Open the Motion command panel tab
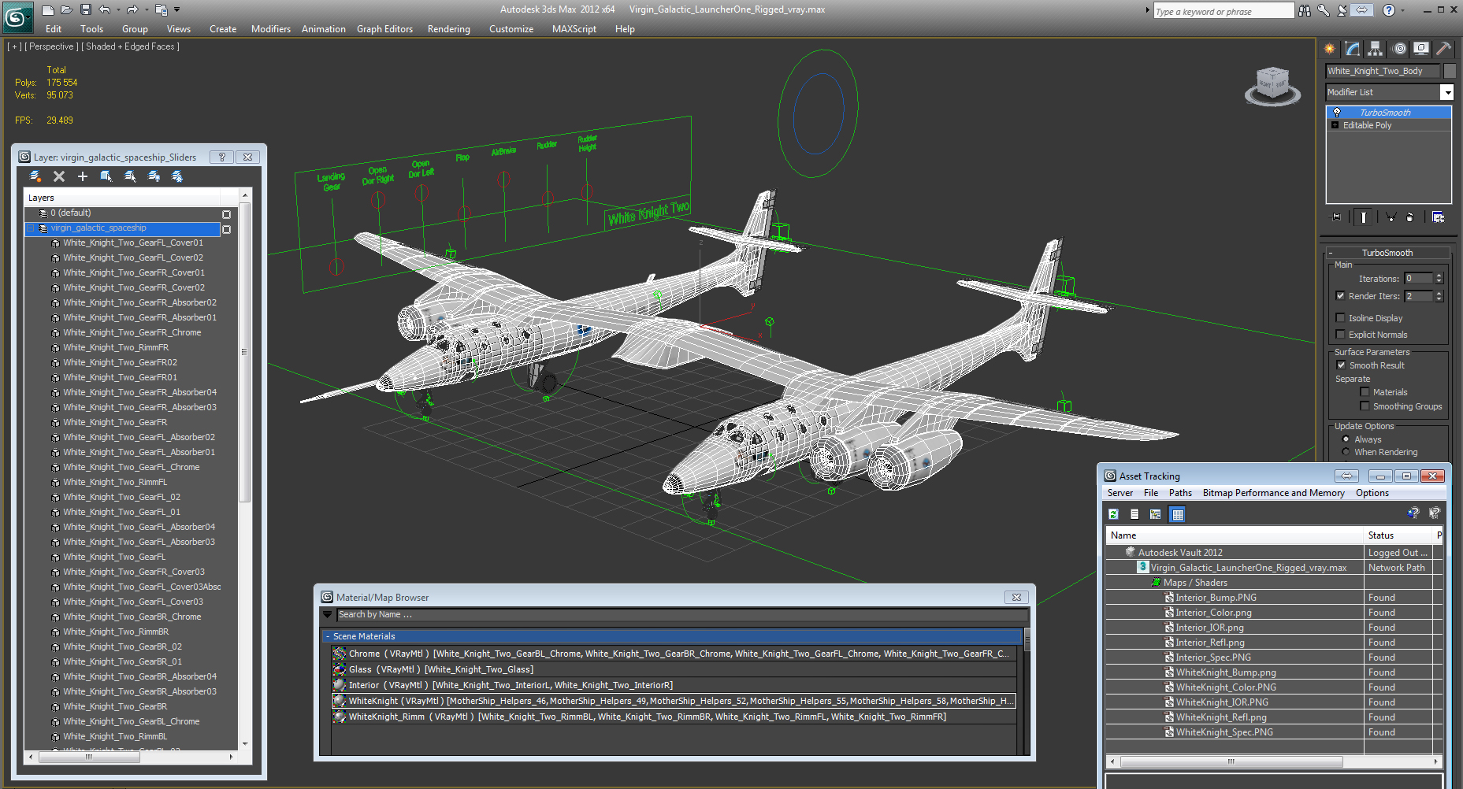Screen dimensions: 1463x789 pos(1399,49)
